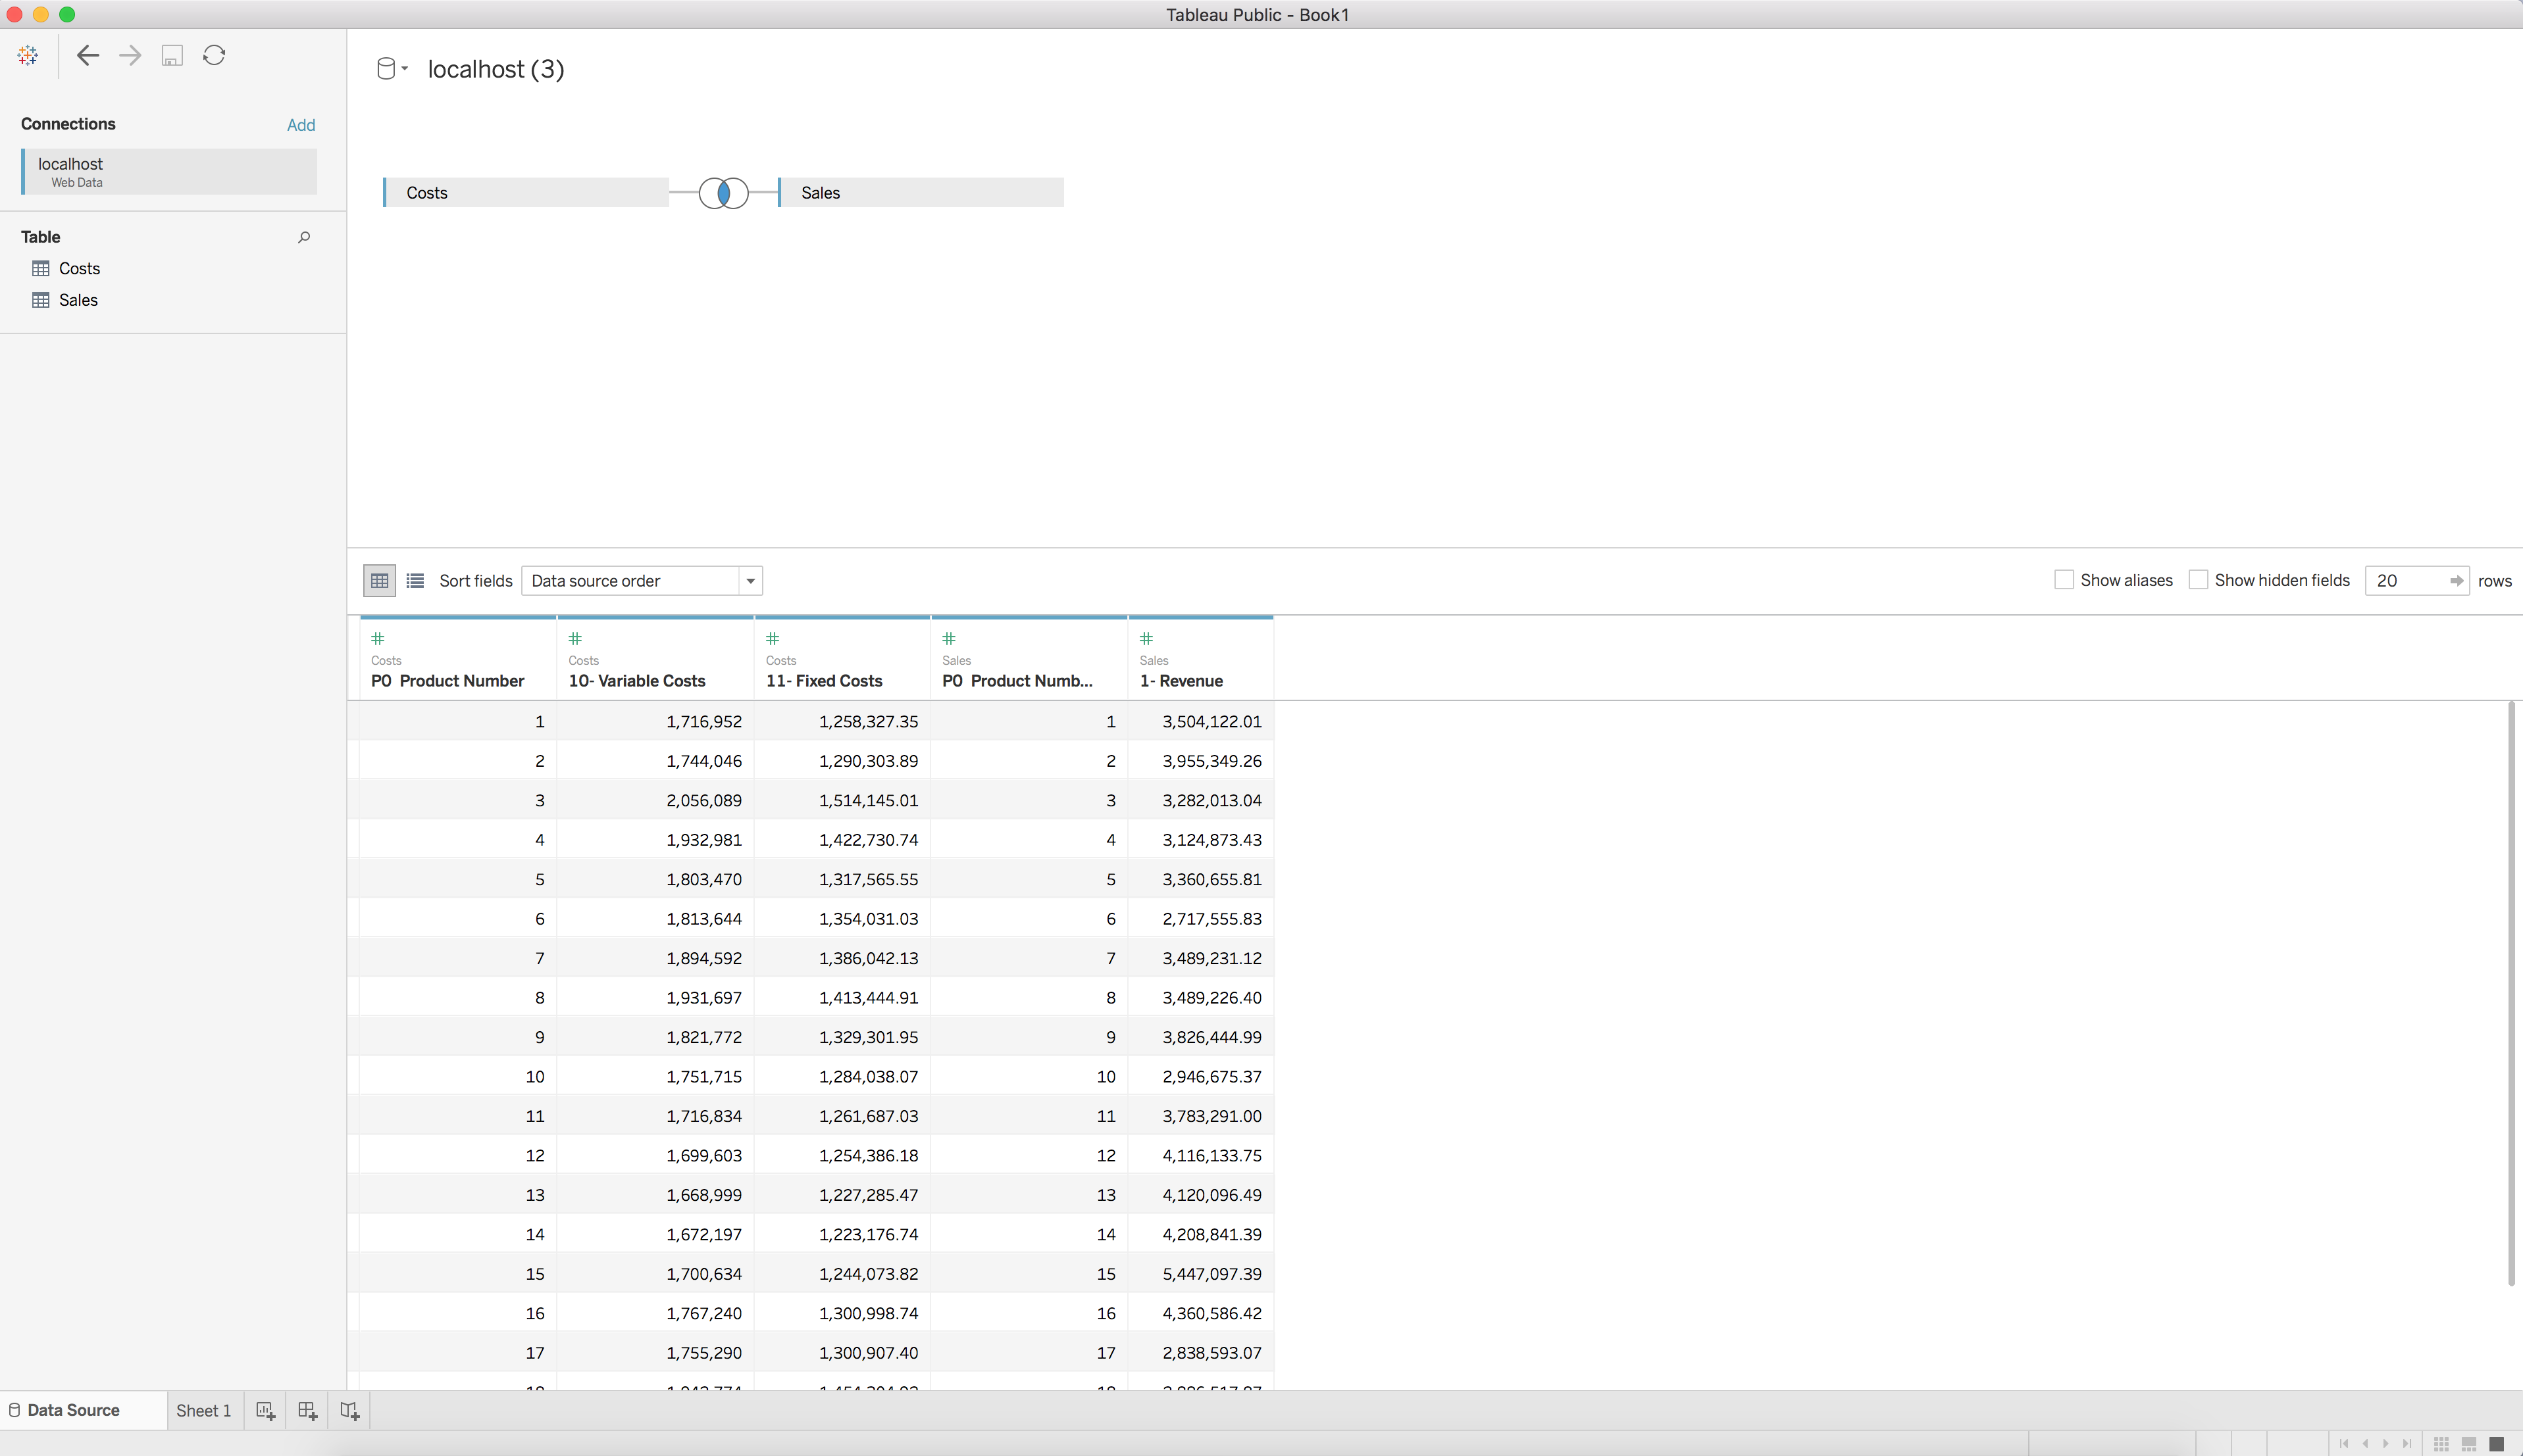Image resolution: width=2523 pixels, height=1456 pixels.
Task: Click the Variable Costs number type icon
Action: [575, 639]
